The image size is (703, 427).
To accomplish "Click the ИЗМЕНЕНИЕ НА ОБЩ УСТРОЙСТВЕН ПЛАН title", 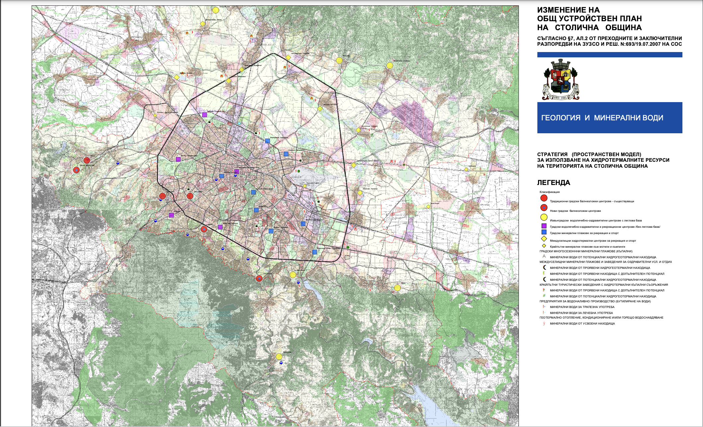I will tap(589, 19).
